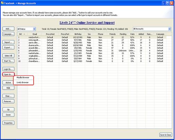175x140 pixels.
Task: Select account row nickynapolit...
Action: click(x=92, y=40)
